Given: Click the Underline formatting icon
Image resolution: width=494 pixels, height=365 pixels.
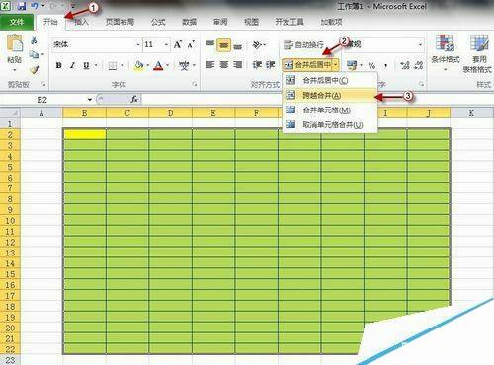Looking at the screenshot, I should (86, 65).
